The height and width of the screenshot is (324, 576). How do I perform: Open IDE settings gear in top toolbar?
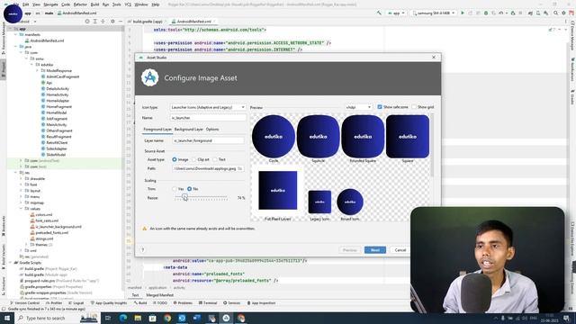[x=563, y=13]
